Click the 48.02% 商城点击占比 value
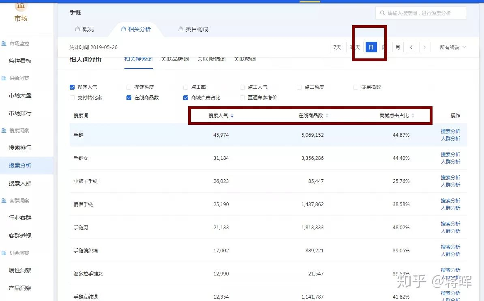 (x=401, y=228)
